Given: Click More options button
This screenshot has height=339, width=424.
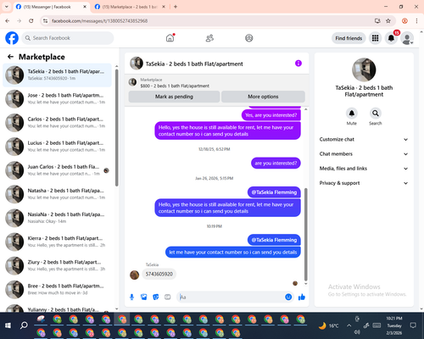Looking at the screenshot, I should coord(263,97).
